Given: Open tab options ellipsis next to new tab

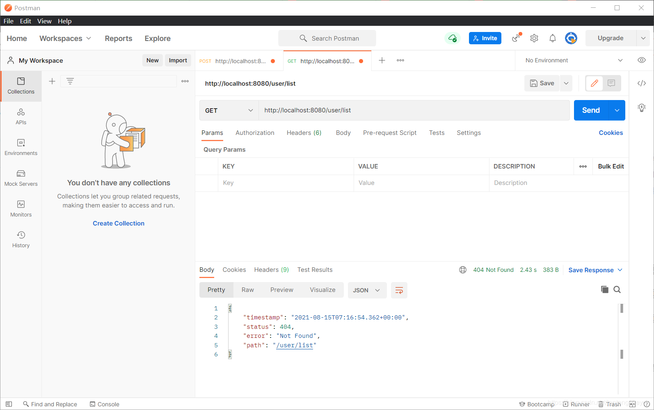Looking at the screenshot, I should click(400, 60).
